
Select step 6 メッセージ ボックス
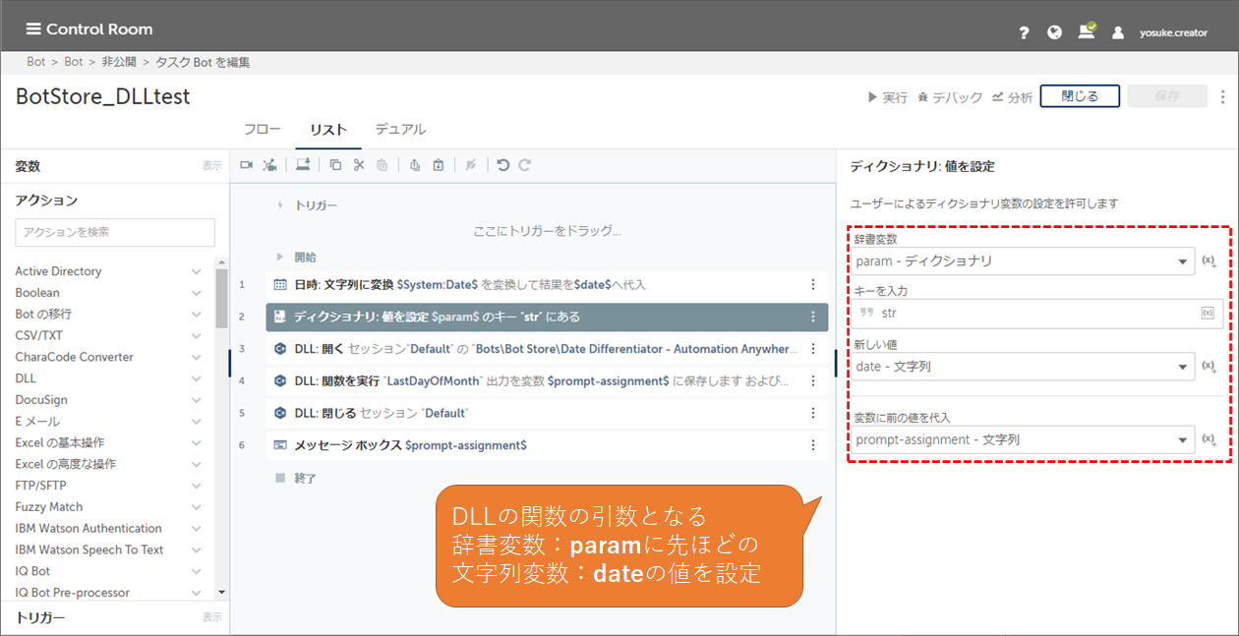(547, 445)
